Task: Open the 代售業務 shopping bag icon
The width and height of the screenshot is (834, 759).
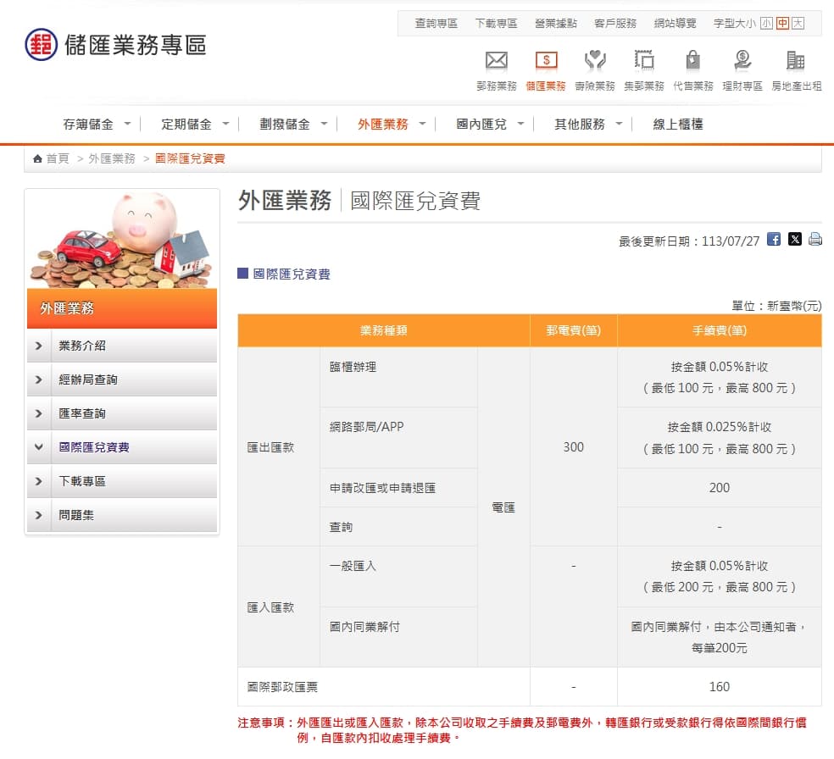Action: (x=692, y=61)
